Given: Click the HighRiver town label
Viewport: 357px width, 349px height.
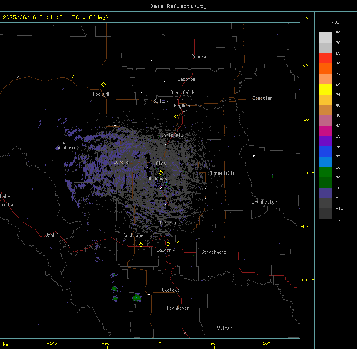Looking at the screenshot, I should click(178, 308).
